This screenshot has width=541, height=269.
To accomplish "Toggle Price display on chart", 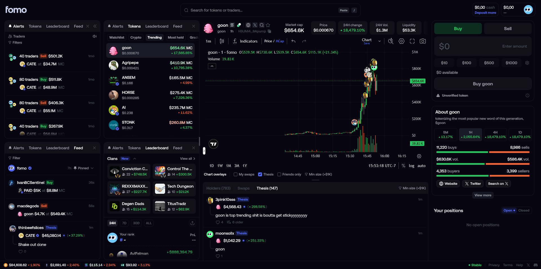I will tap(268, 41).
